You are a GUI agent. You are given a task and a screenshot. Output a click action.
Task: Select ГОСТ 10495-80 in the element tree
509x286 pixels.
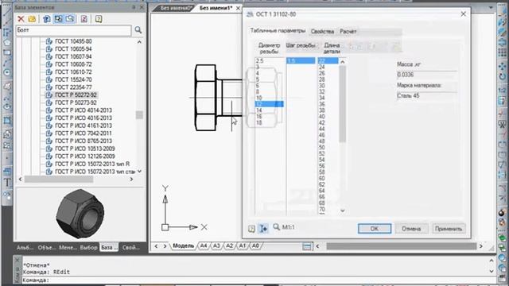[x=73, y=41]
